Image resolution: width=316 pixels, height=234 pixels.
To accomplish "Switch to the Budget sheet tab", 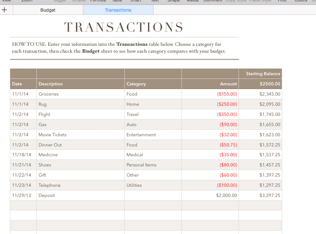I will click(x=48, y=10).
